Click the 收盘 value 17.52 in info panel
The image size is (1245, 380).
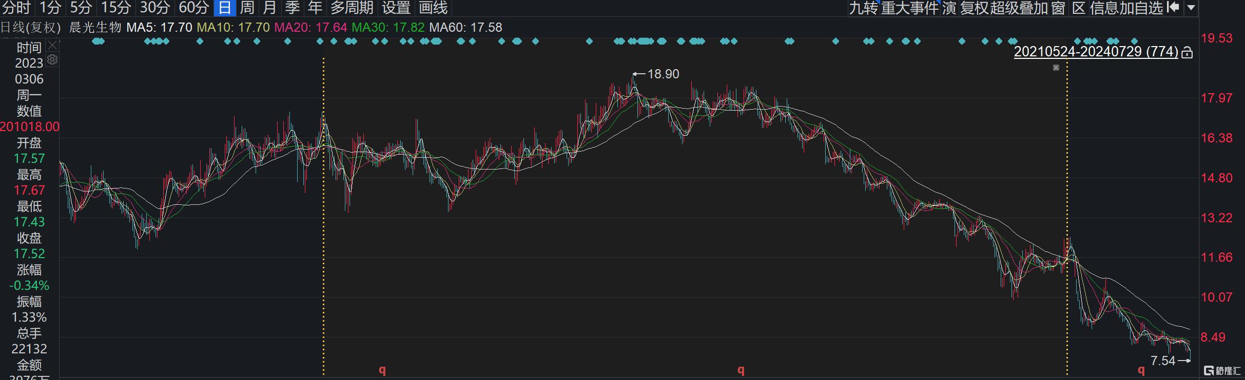click(x=29, y=254)
